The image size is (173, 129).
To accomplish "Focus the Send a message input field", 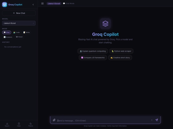I will 103,120.
